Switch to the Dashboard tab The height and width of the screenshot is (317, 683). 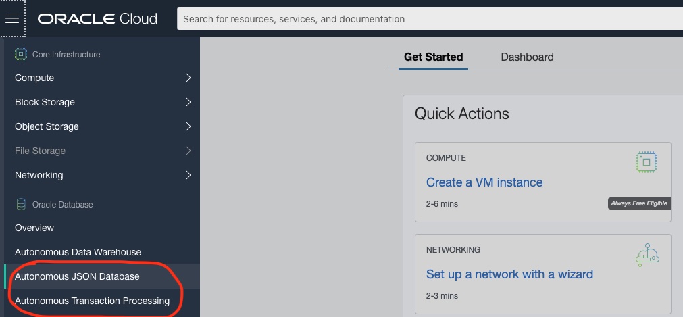tap(527, 57)
